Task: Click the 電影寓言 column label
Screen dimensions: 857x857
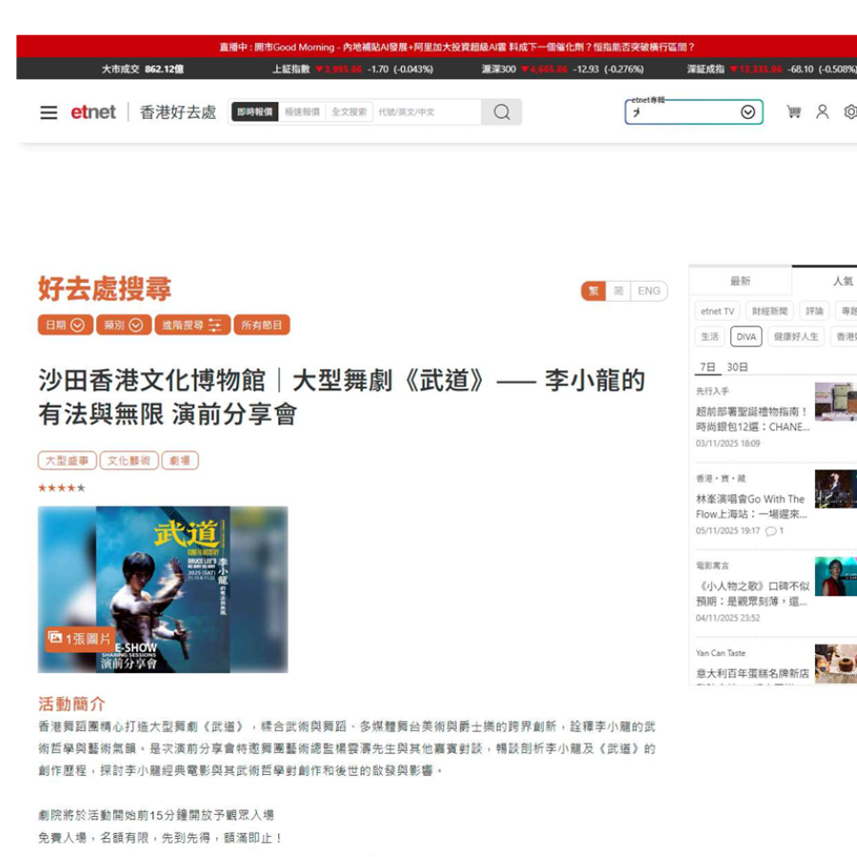Action: [711, 566]
